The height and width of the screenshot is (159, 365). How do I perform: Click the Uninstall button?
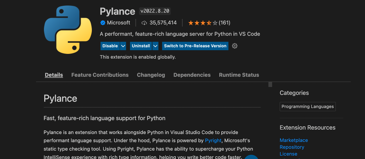tap(141, 46)
